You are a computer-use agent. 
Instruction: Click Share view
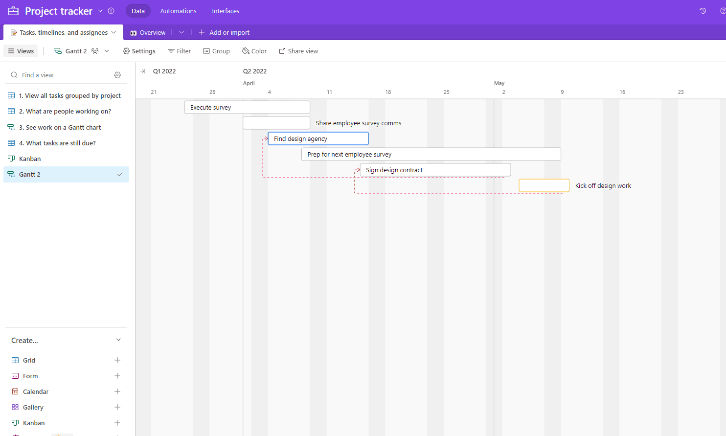(x=298, y=51)
